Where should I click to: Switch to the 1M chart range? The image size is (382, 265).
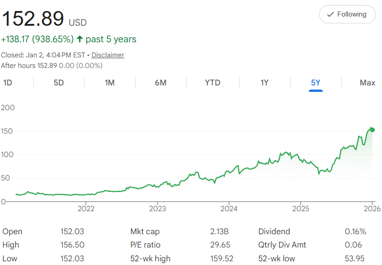click(109, 83)
